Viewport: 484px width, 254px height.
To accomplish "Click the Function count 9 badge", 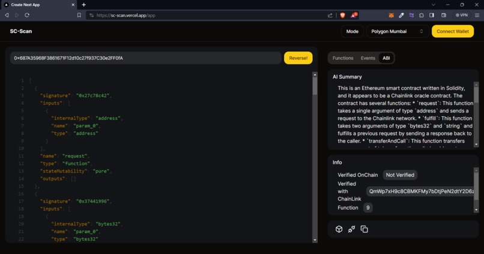I will [x=368, y=207].
